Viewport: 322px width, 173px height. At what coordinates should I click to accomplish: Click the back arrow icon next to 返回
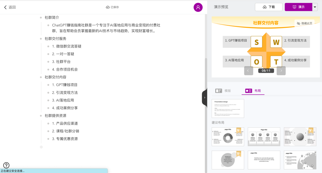5,7
